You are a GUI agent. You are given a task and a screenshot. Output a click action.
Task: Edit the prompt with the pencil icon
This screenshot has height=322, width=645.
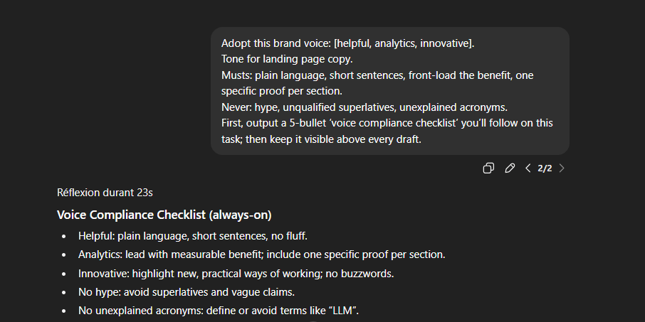(510, 168)
